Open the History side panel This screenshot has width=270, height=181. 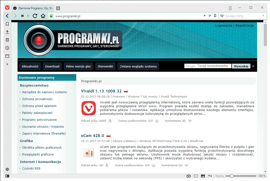point(7,48)
